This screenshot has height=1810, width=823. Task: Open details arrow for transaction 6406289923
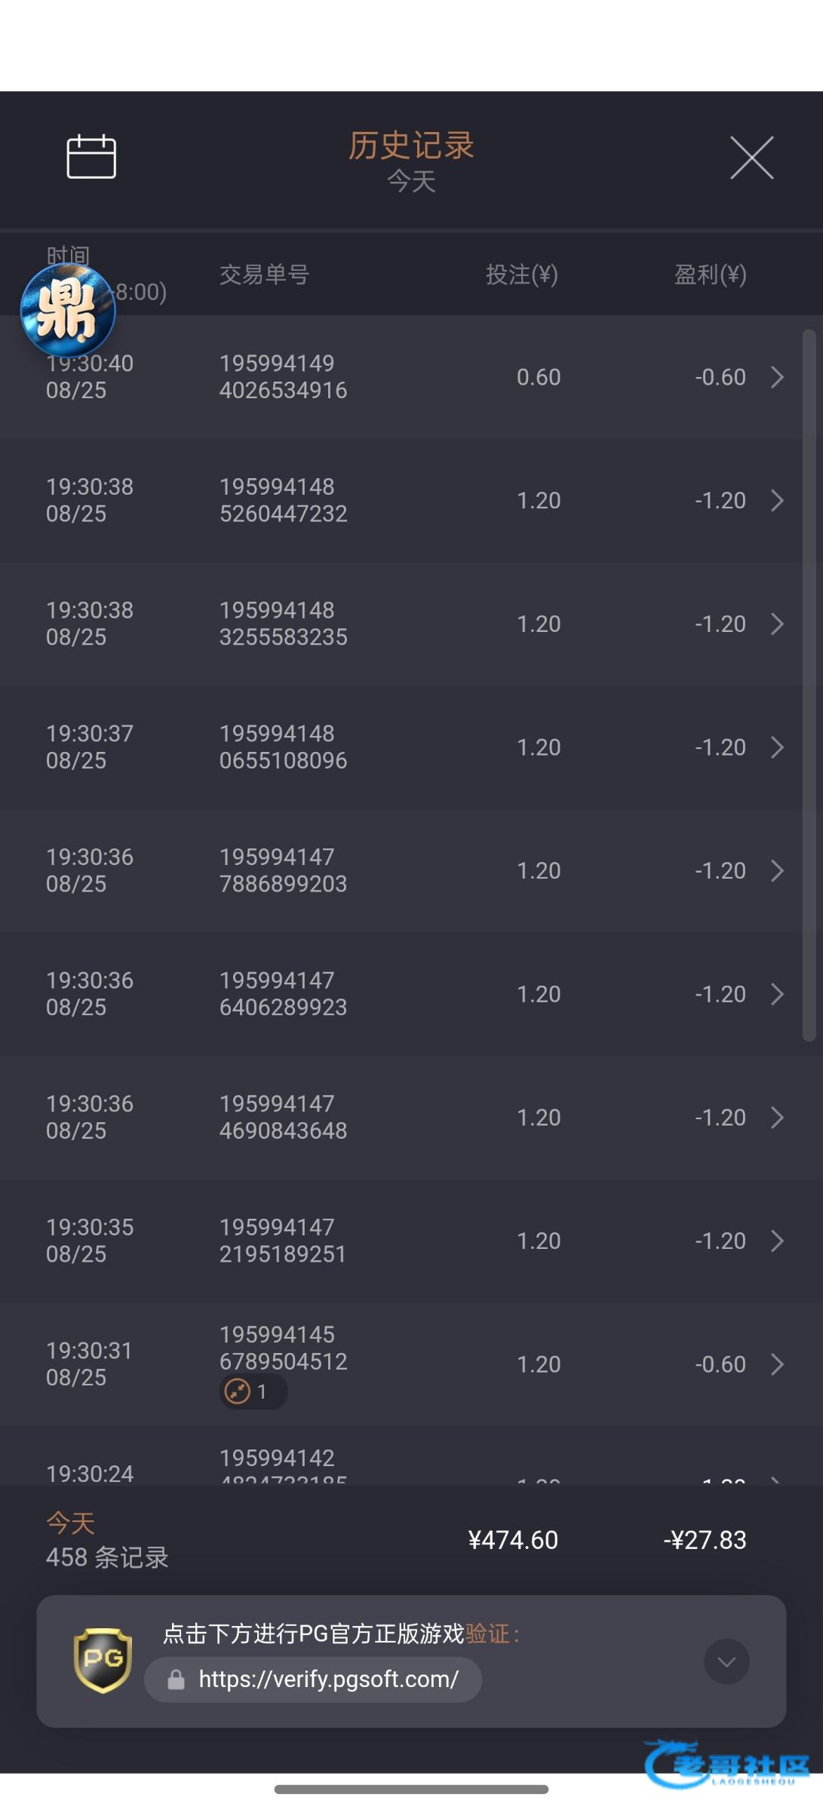[x=777, y=994]
